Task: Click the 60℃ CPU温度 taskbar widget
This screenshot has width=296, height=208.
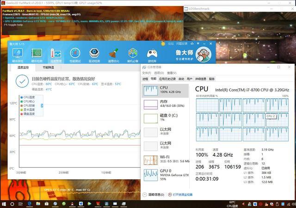Action: (232, 204)
